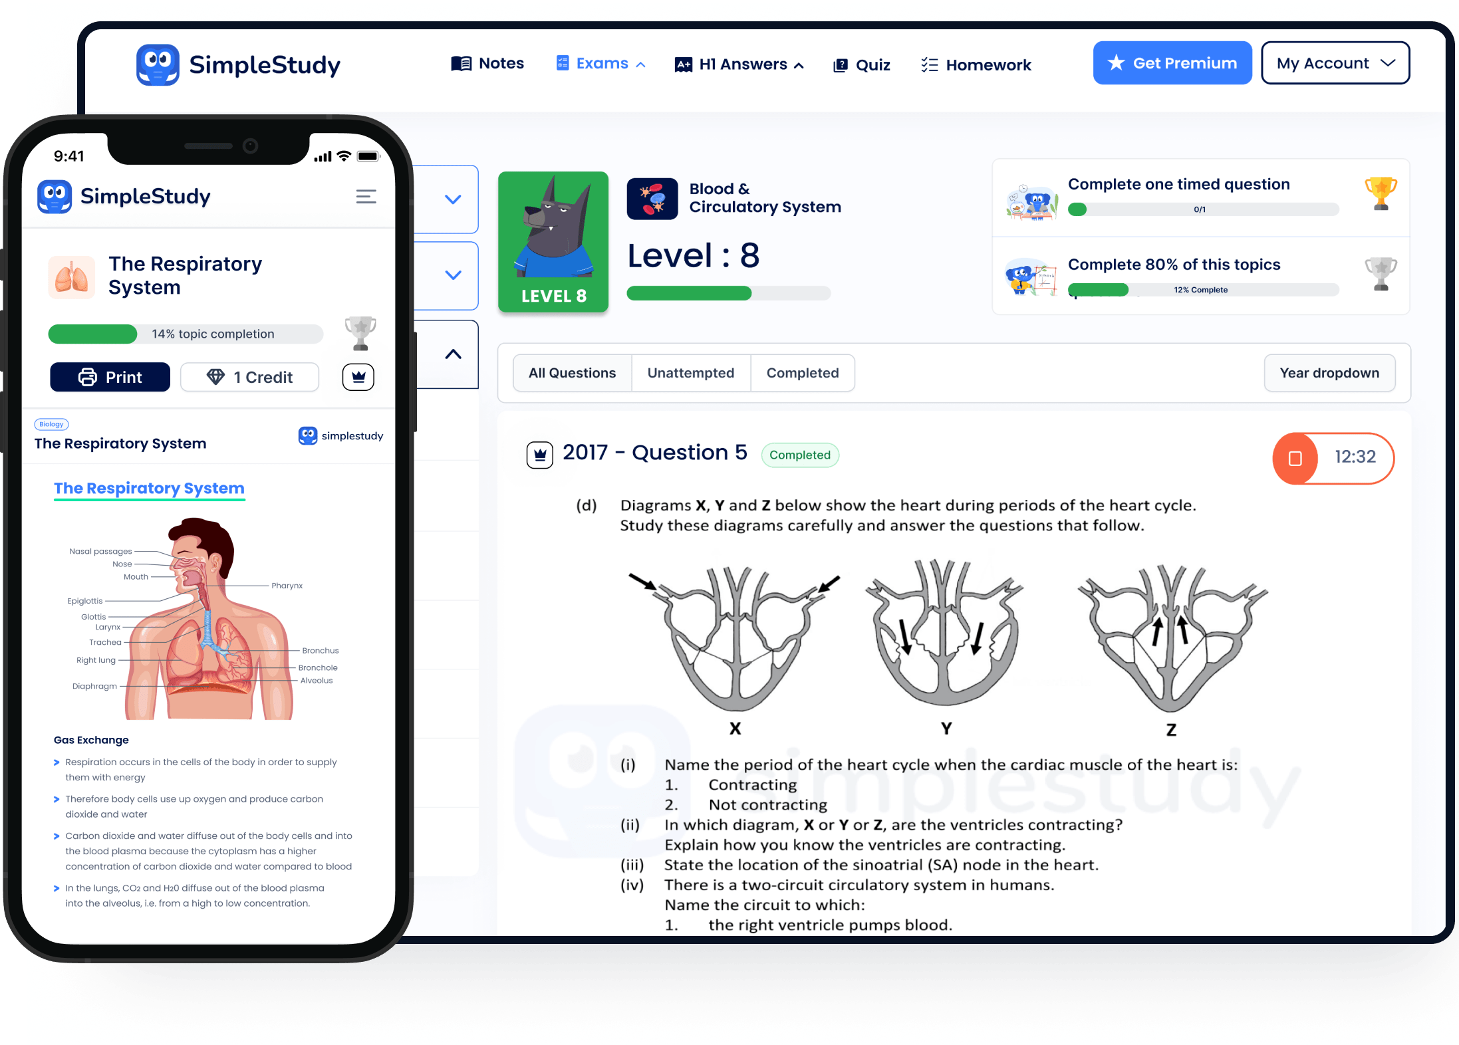This screenshot has width=1459, height=1045.
Task: Click the 1 Credit button
Action: pos(249,377)
